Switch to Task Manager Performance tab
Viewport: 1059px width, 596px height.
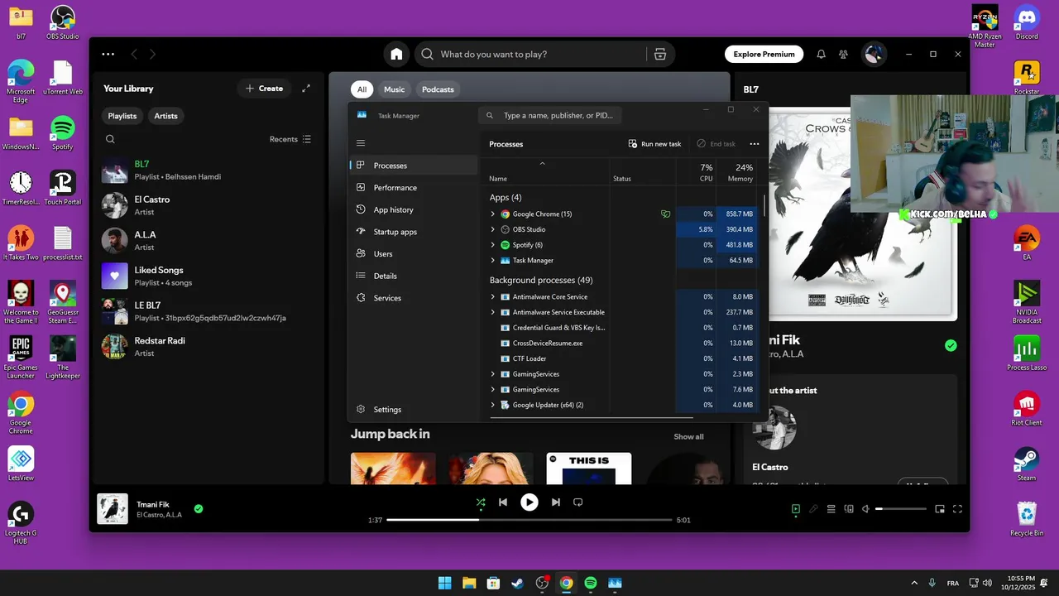coord(413,188)
